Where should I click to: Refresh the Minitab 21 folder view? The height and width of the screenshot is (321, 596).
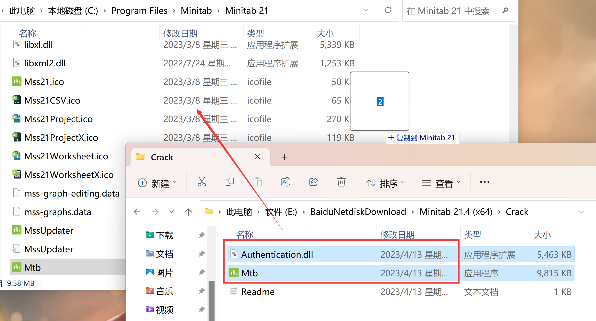click(388, 10)
